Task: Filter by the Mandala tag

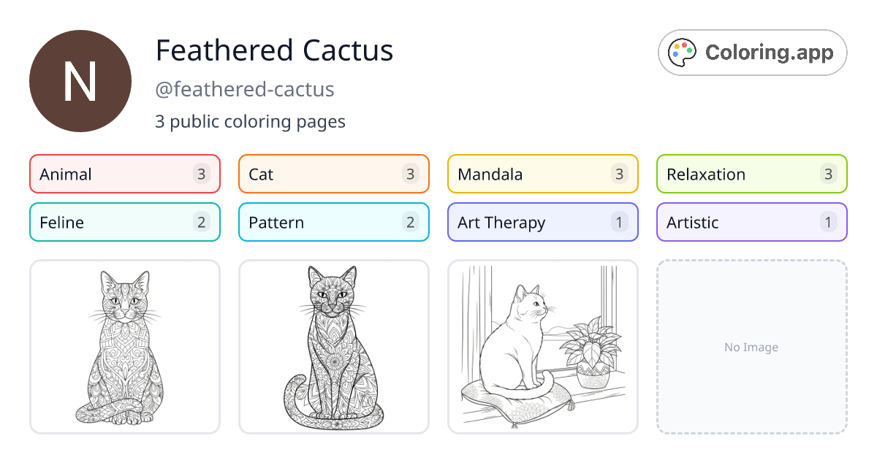Action: tap(543, 174)
